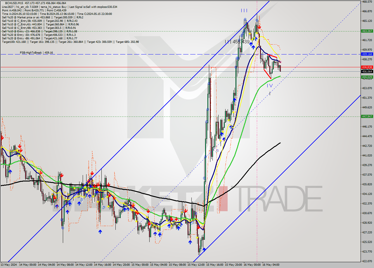The height and width of the screenshot is (268, 374).
Task: Click the '15 May 08:00' time axis label
Action: click(x=177, y=265)
